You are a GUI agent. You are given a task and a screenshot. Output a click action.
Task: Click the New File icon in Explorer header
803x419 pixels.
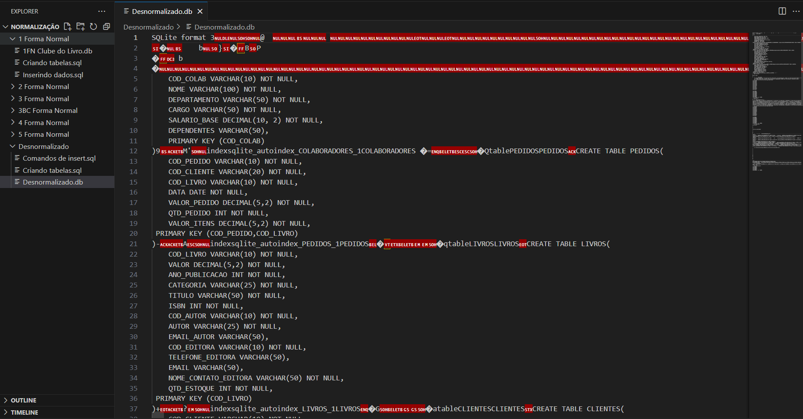point(67,26)
